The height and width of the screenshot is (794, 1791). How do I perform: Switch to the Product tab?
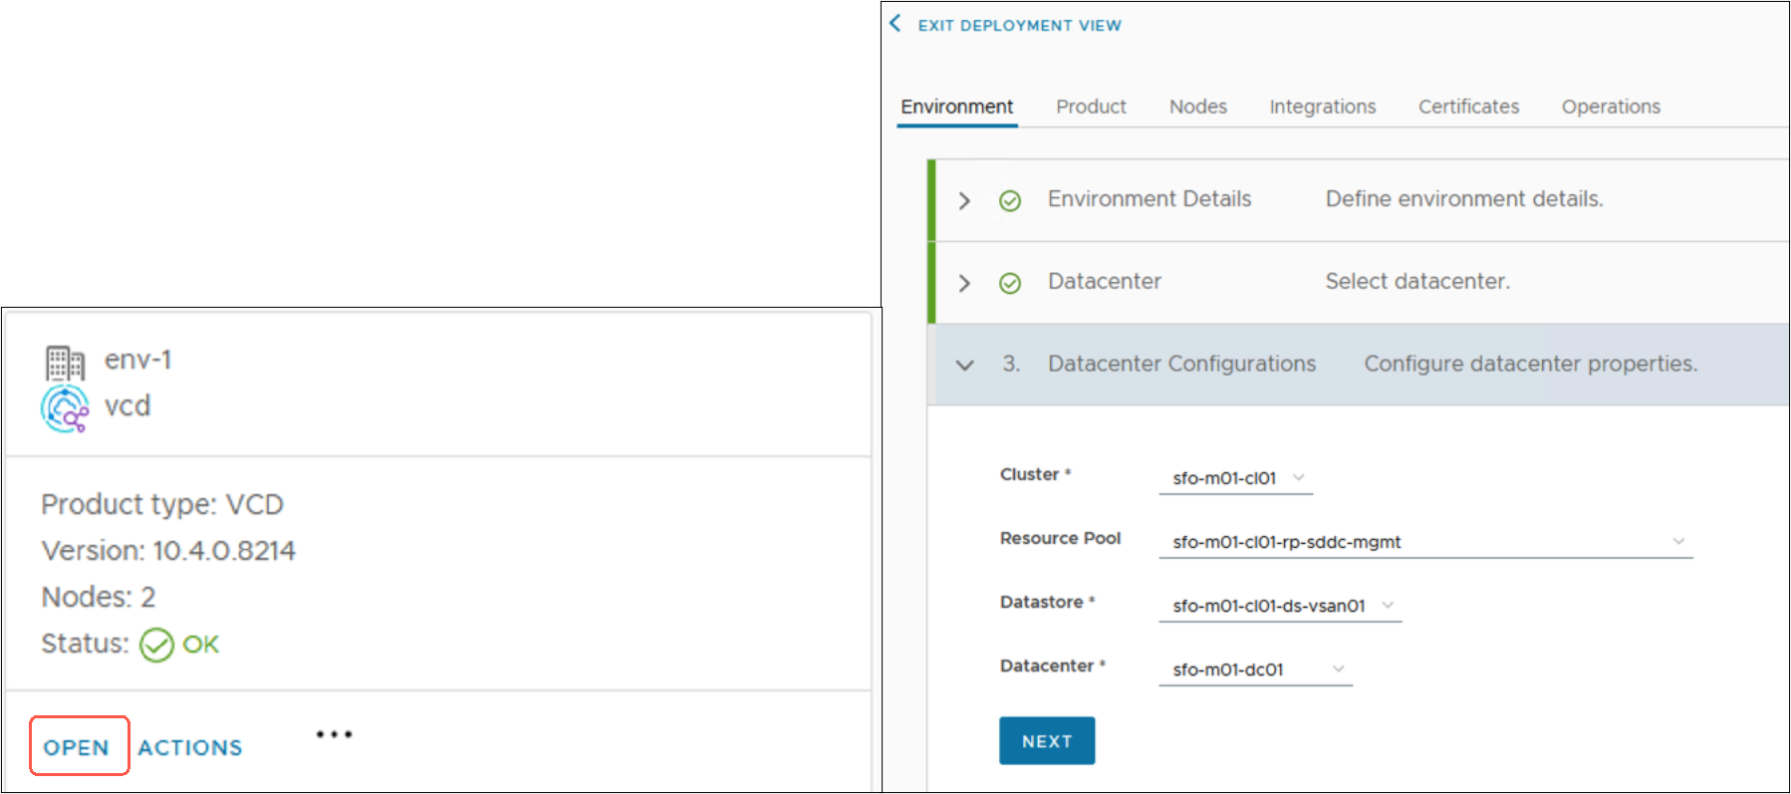tap(1091, 107)
